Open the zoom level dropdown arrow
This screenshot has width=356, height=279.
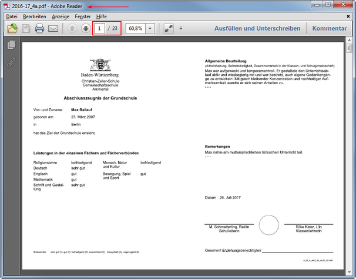pyautogui.click(x=151, y=28)
